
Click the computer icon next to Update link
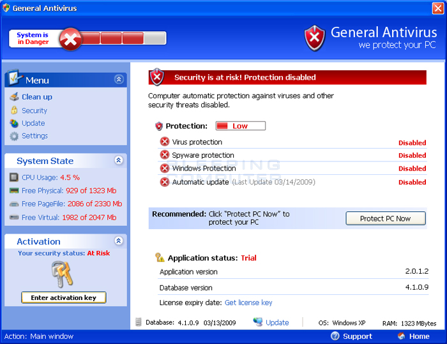pos(258,322)
